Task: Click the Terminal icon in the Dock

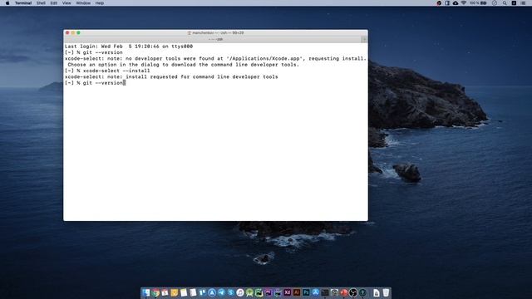Action: pyautogui.click(x=325, y=292)
